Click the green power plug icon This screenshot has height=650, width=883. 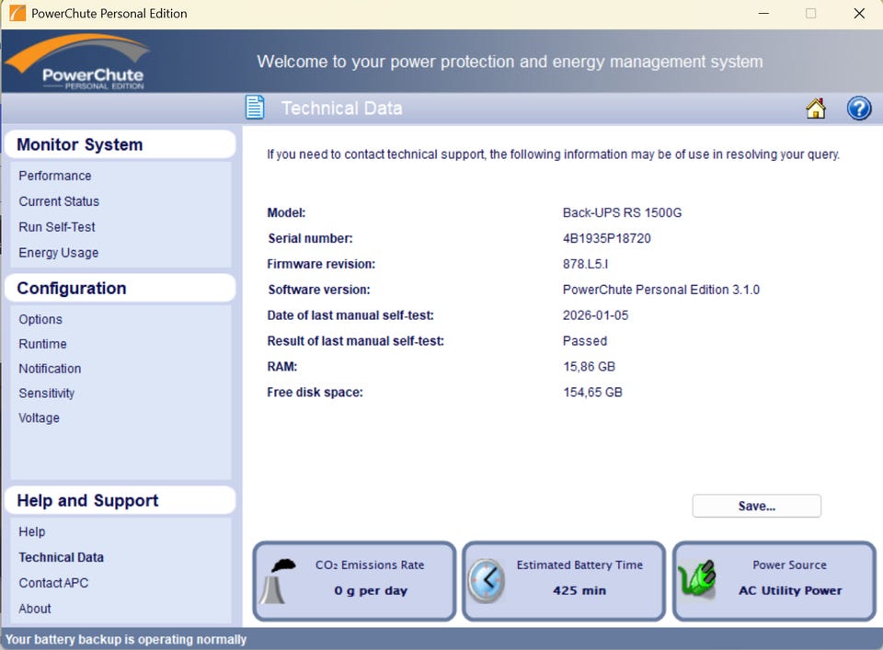click(698, 580)
